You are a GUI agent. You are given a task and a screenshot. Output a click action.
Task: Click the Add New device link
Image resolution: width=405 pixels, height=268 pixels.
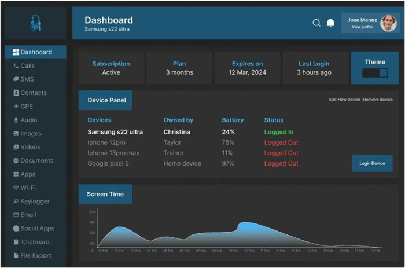[344, 100]
